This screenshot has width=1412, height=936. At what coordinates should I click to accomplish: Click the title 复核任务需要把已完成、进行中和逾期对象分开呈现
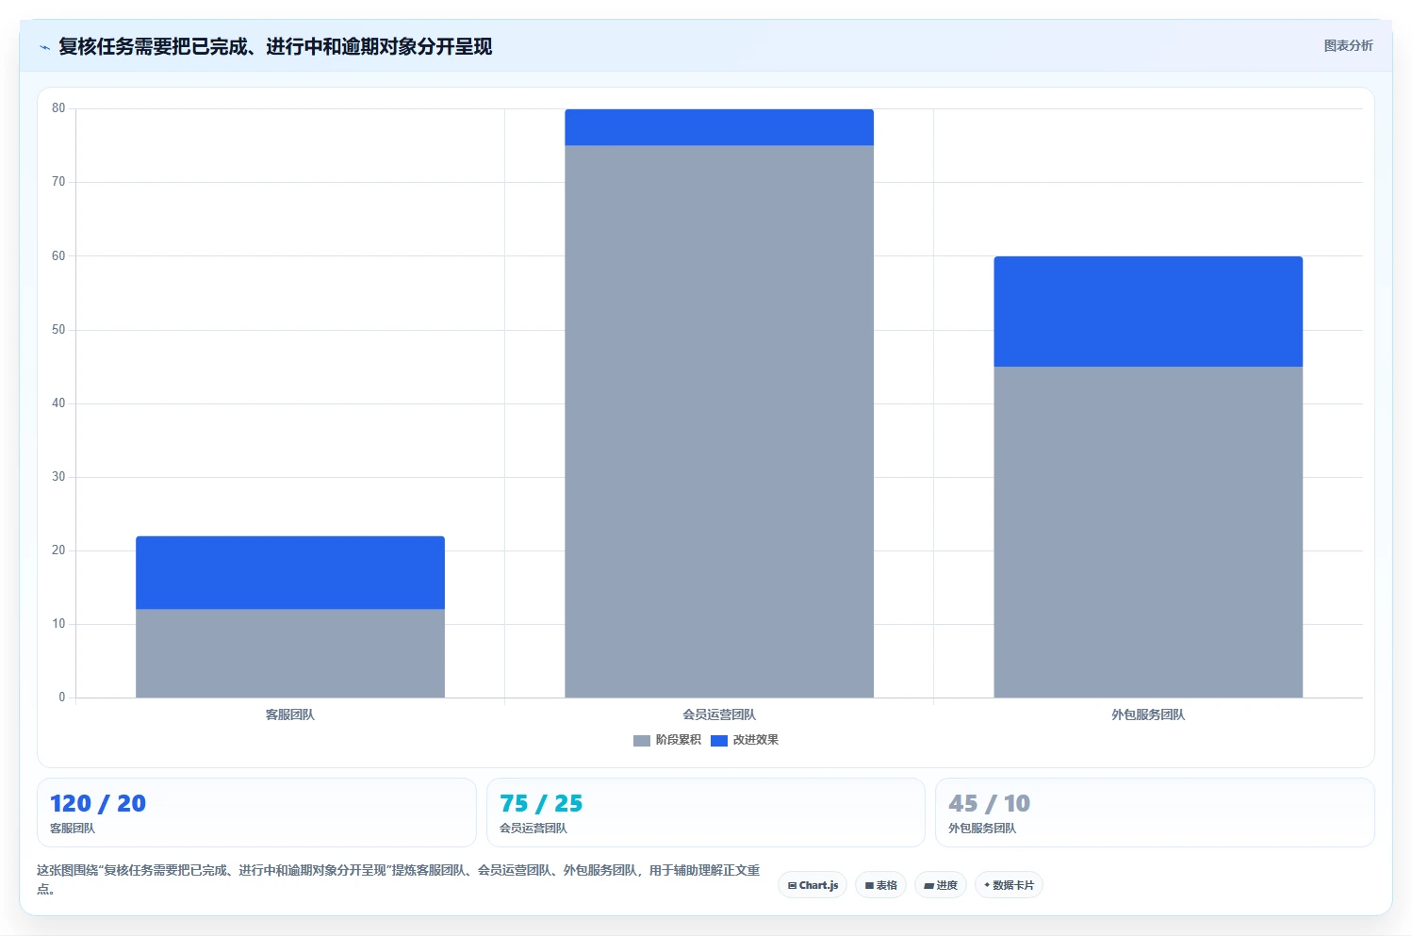tap(275, 46)
